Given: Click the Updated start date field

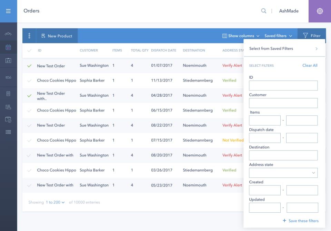Looking at the screenshot, I should [265, 208].
